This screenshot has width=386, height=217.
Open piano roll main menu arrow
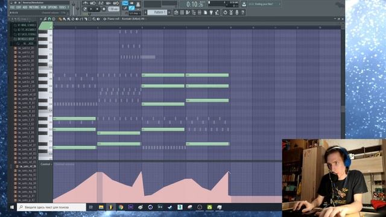[x=41, y=19]
